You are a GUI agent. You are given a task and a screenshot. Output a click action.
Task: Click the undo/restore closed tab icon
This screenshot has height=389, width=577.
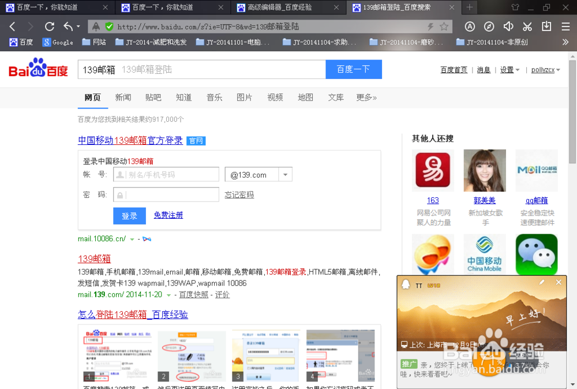tap(68, 27)
